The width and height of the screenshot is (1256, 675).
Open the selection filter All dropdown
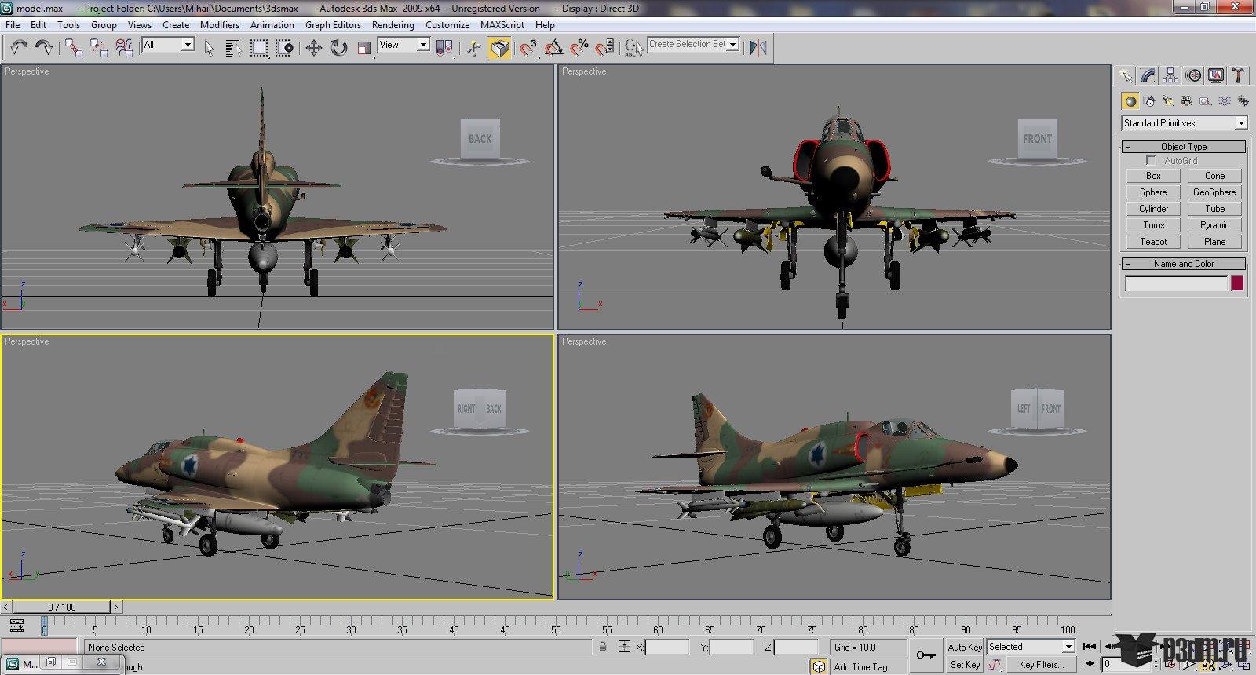point(168,45)
